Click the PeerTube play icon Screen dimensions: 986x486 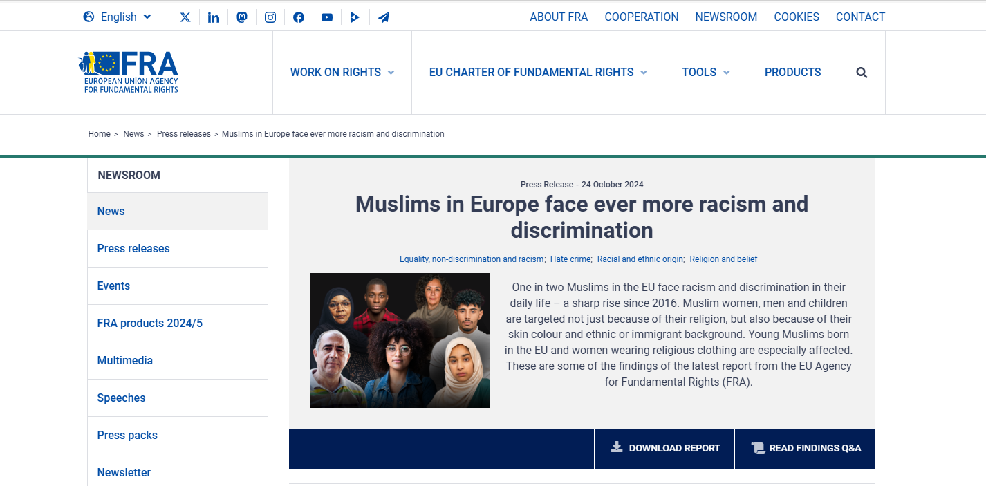point(355,17)
